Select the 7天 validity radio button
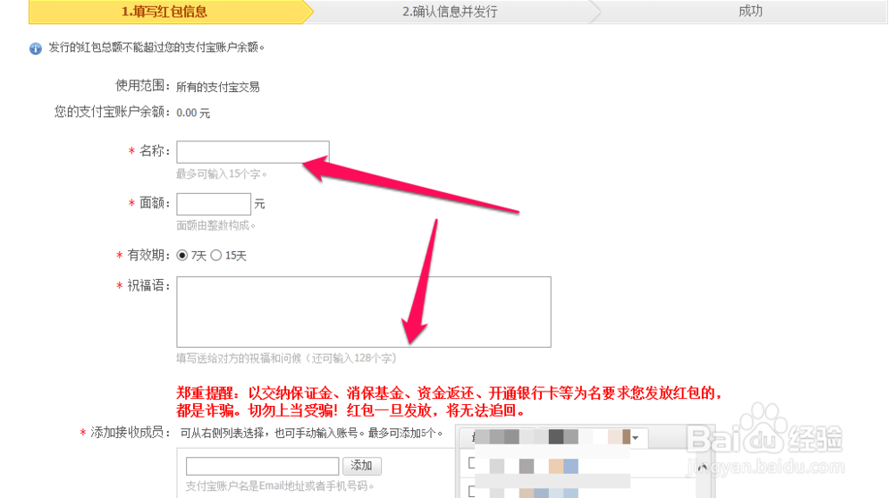 tap(182, 256)
